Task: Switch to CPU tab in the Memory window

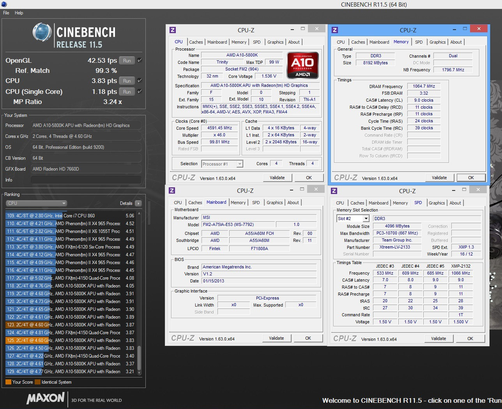Action: 341,42
